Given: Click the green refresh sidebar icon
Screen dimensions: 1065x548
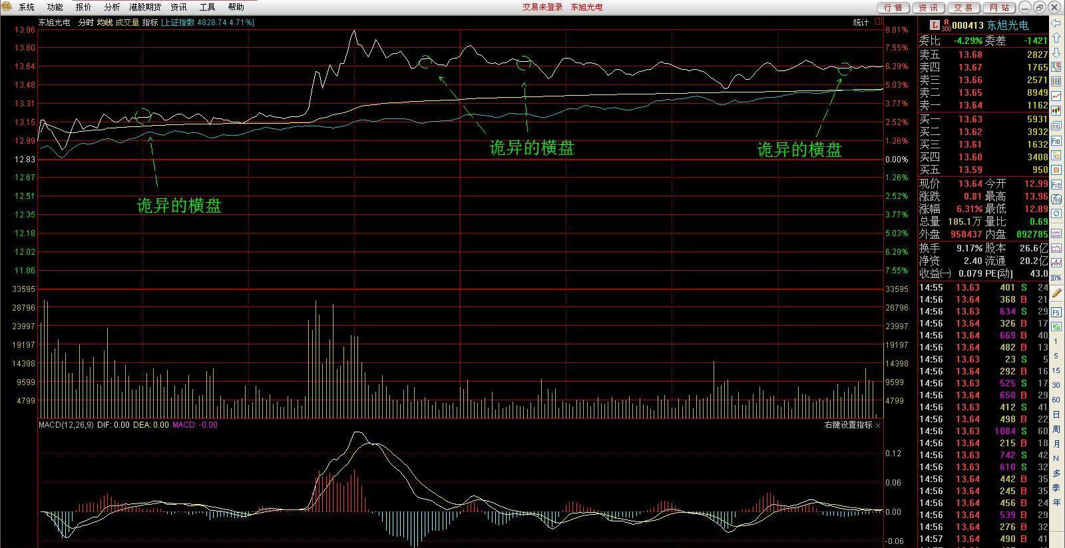Looking at the screenshot, I should 1056,327.
